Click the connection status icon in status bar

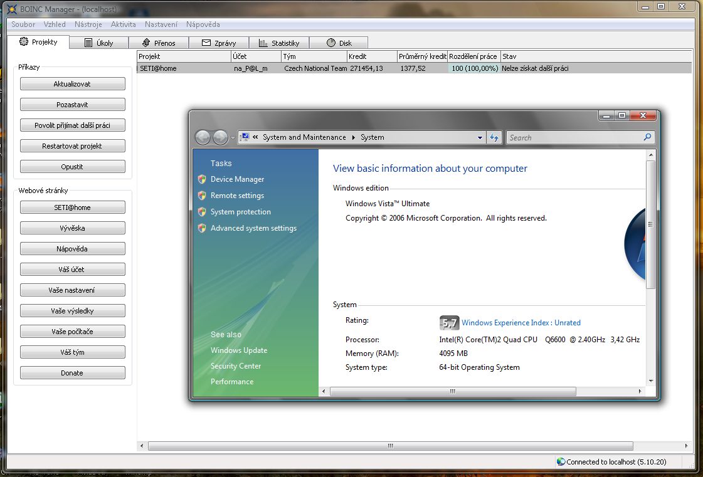(561, 461)
